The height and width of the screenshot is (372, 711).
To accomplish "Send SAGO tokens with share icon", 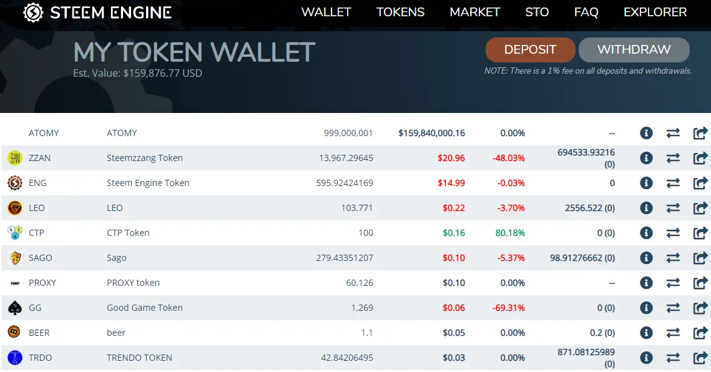I will point(700,258).
